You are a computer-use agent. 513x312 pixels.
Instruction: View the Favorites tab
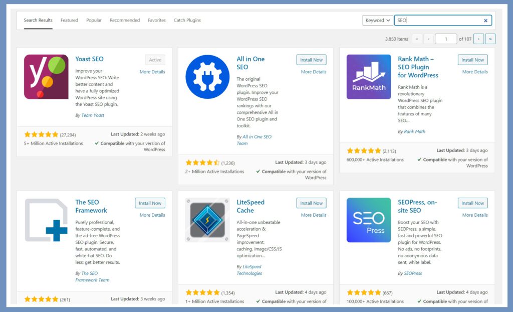157,20
